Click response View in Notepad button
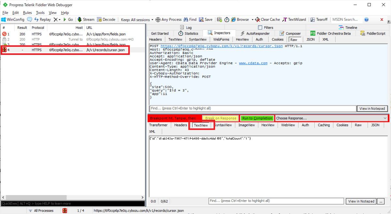This screenshot has height=214, width=391. click(361, 201)
